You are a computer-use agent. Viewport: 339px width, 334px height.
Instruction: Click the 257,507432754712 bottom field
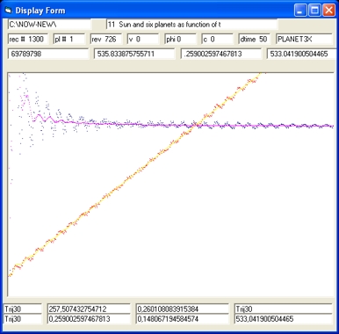tap(89, 309)
